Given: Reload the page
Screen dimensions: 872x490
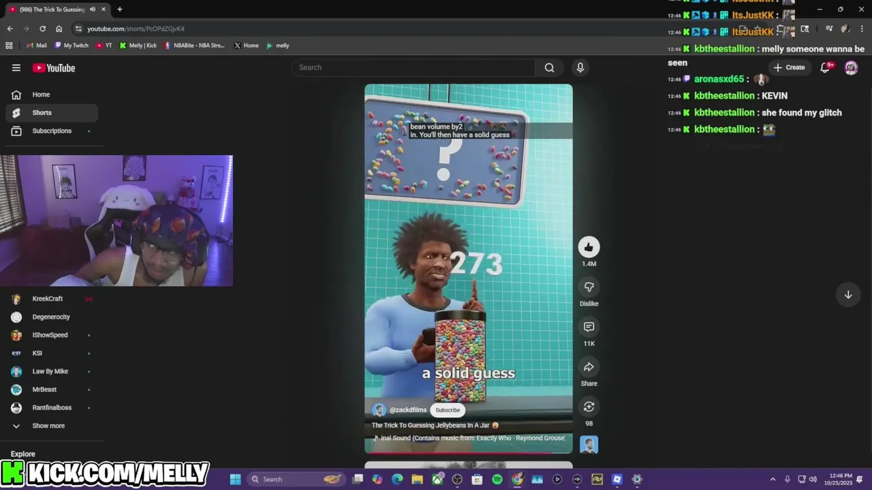Looking at the screenshot, I should click(x=42, y=29).
